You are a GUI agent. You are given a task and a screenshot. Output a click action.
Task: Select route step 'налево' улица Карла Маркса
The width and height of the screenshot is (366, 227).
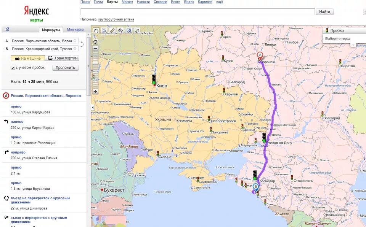(44, 125)
